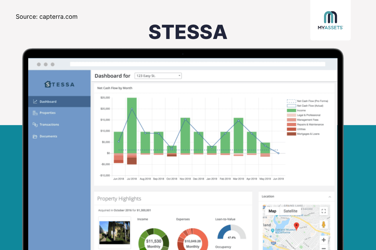
Task: Toggle Management Fees legend entry
Action: [x=303, y=120]
